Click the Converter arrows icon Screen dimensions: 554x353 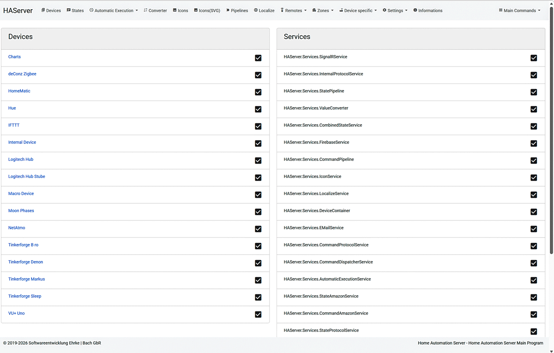[145, 10]
